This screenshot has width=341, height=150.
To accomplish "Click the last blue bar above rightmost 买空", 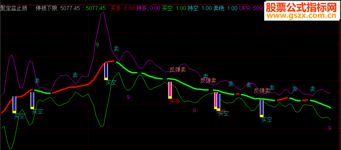I will 262,108.
